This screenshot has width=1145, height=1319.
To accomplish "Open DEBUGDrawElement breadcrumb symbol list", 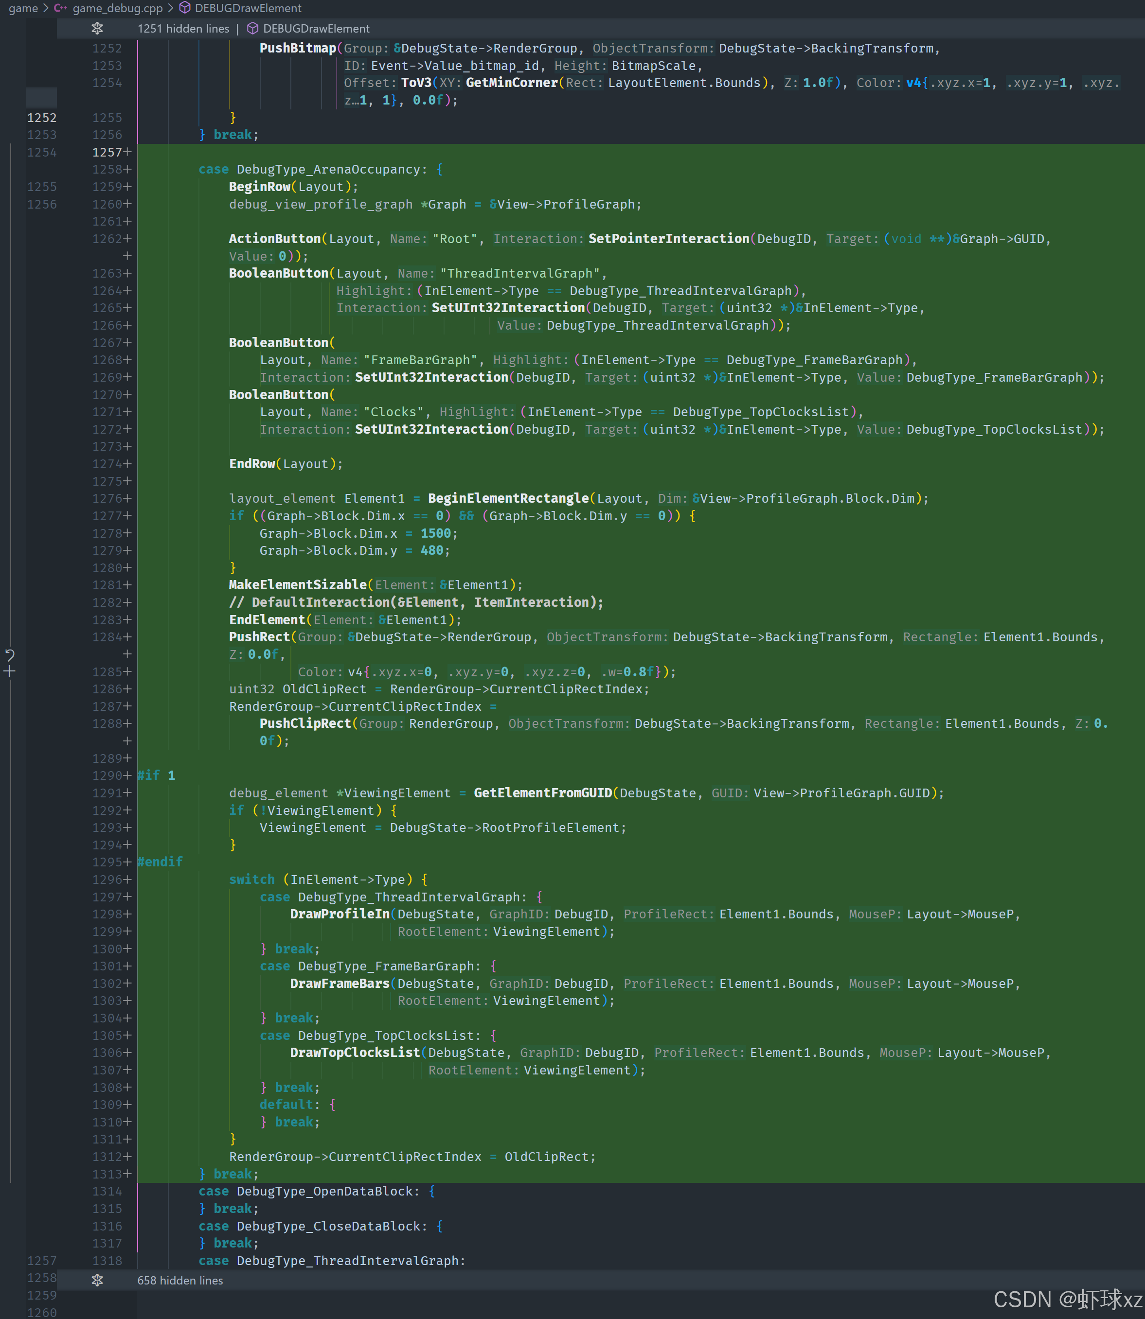I will point(248,8).
